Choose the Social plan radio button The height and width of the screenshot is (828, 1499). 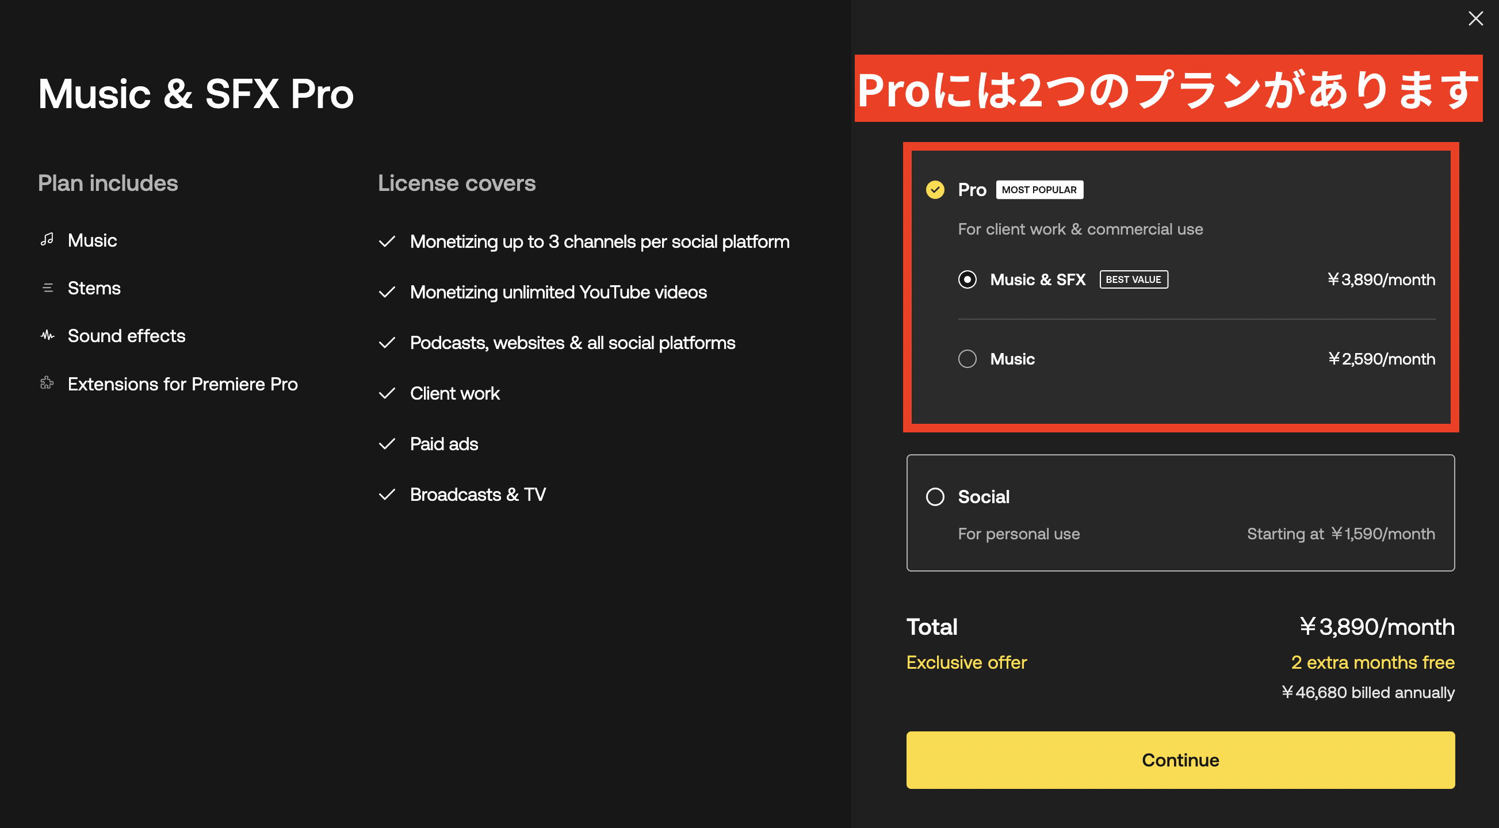(935, 497)
